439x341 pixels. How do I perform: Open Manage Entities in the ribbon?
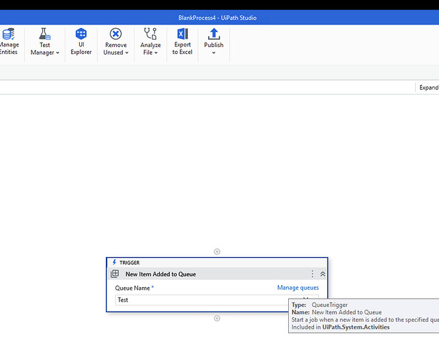coord(9,42)
